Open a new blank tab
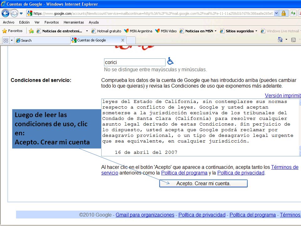The height and width of the screenshot is (226, 301). pos(131,40)
